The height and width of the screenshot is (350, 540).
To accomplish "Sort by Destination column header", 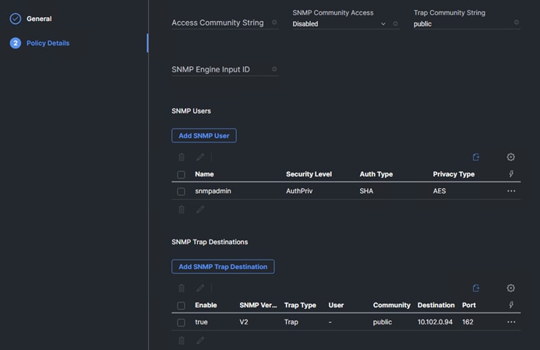I will pos(436,305).
